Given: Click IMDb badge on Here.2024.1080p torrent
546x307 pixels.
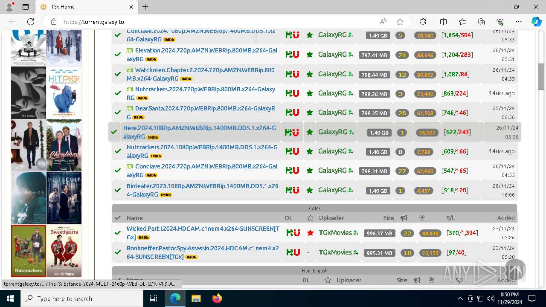Looking at the screenshot, I should point(153,137).
